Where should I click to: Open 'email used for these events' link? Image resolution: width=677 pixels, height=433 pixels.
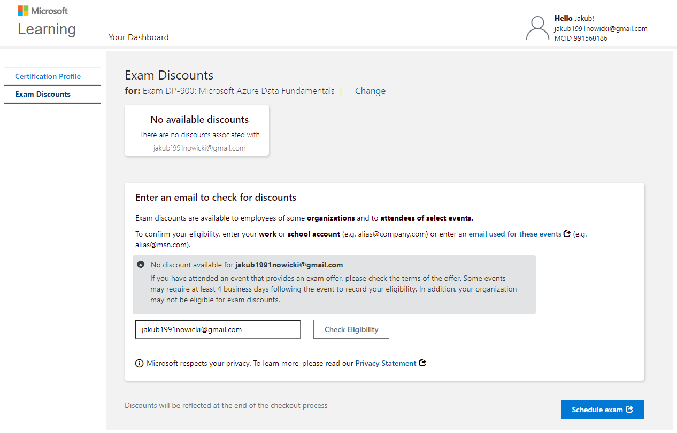click(x=515, y=234)
